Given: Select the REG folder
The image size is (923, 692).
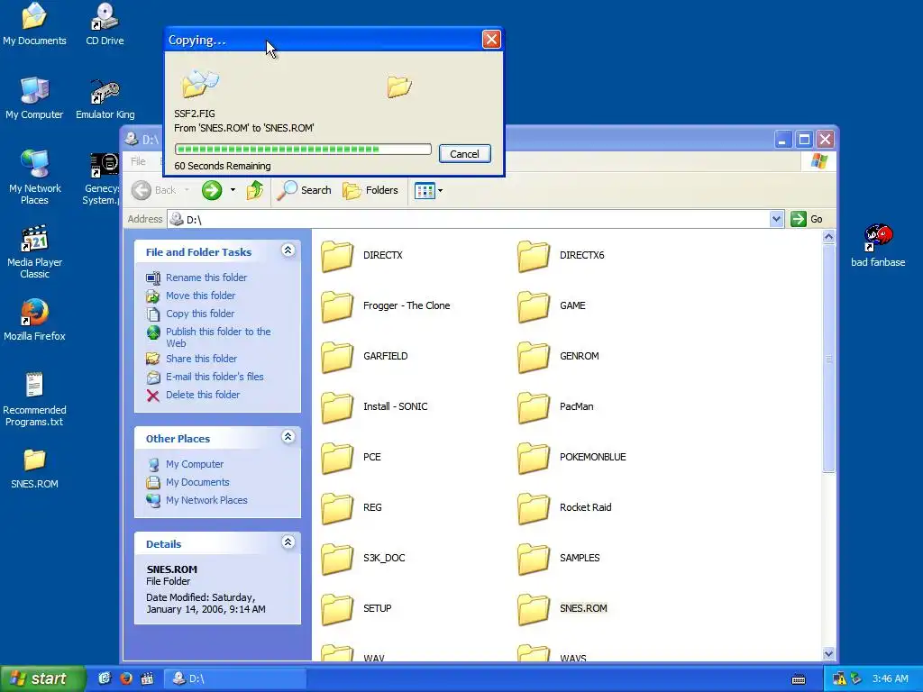Looking at the screenshot, I should pos(352,508).
